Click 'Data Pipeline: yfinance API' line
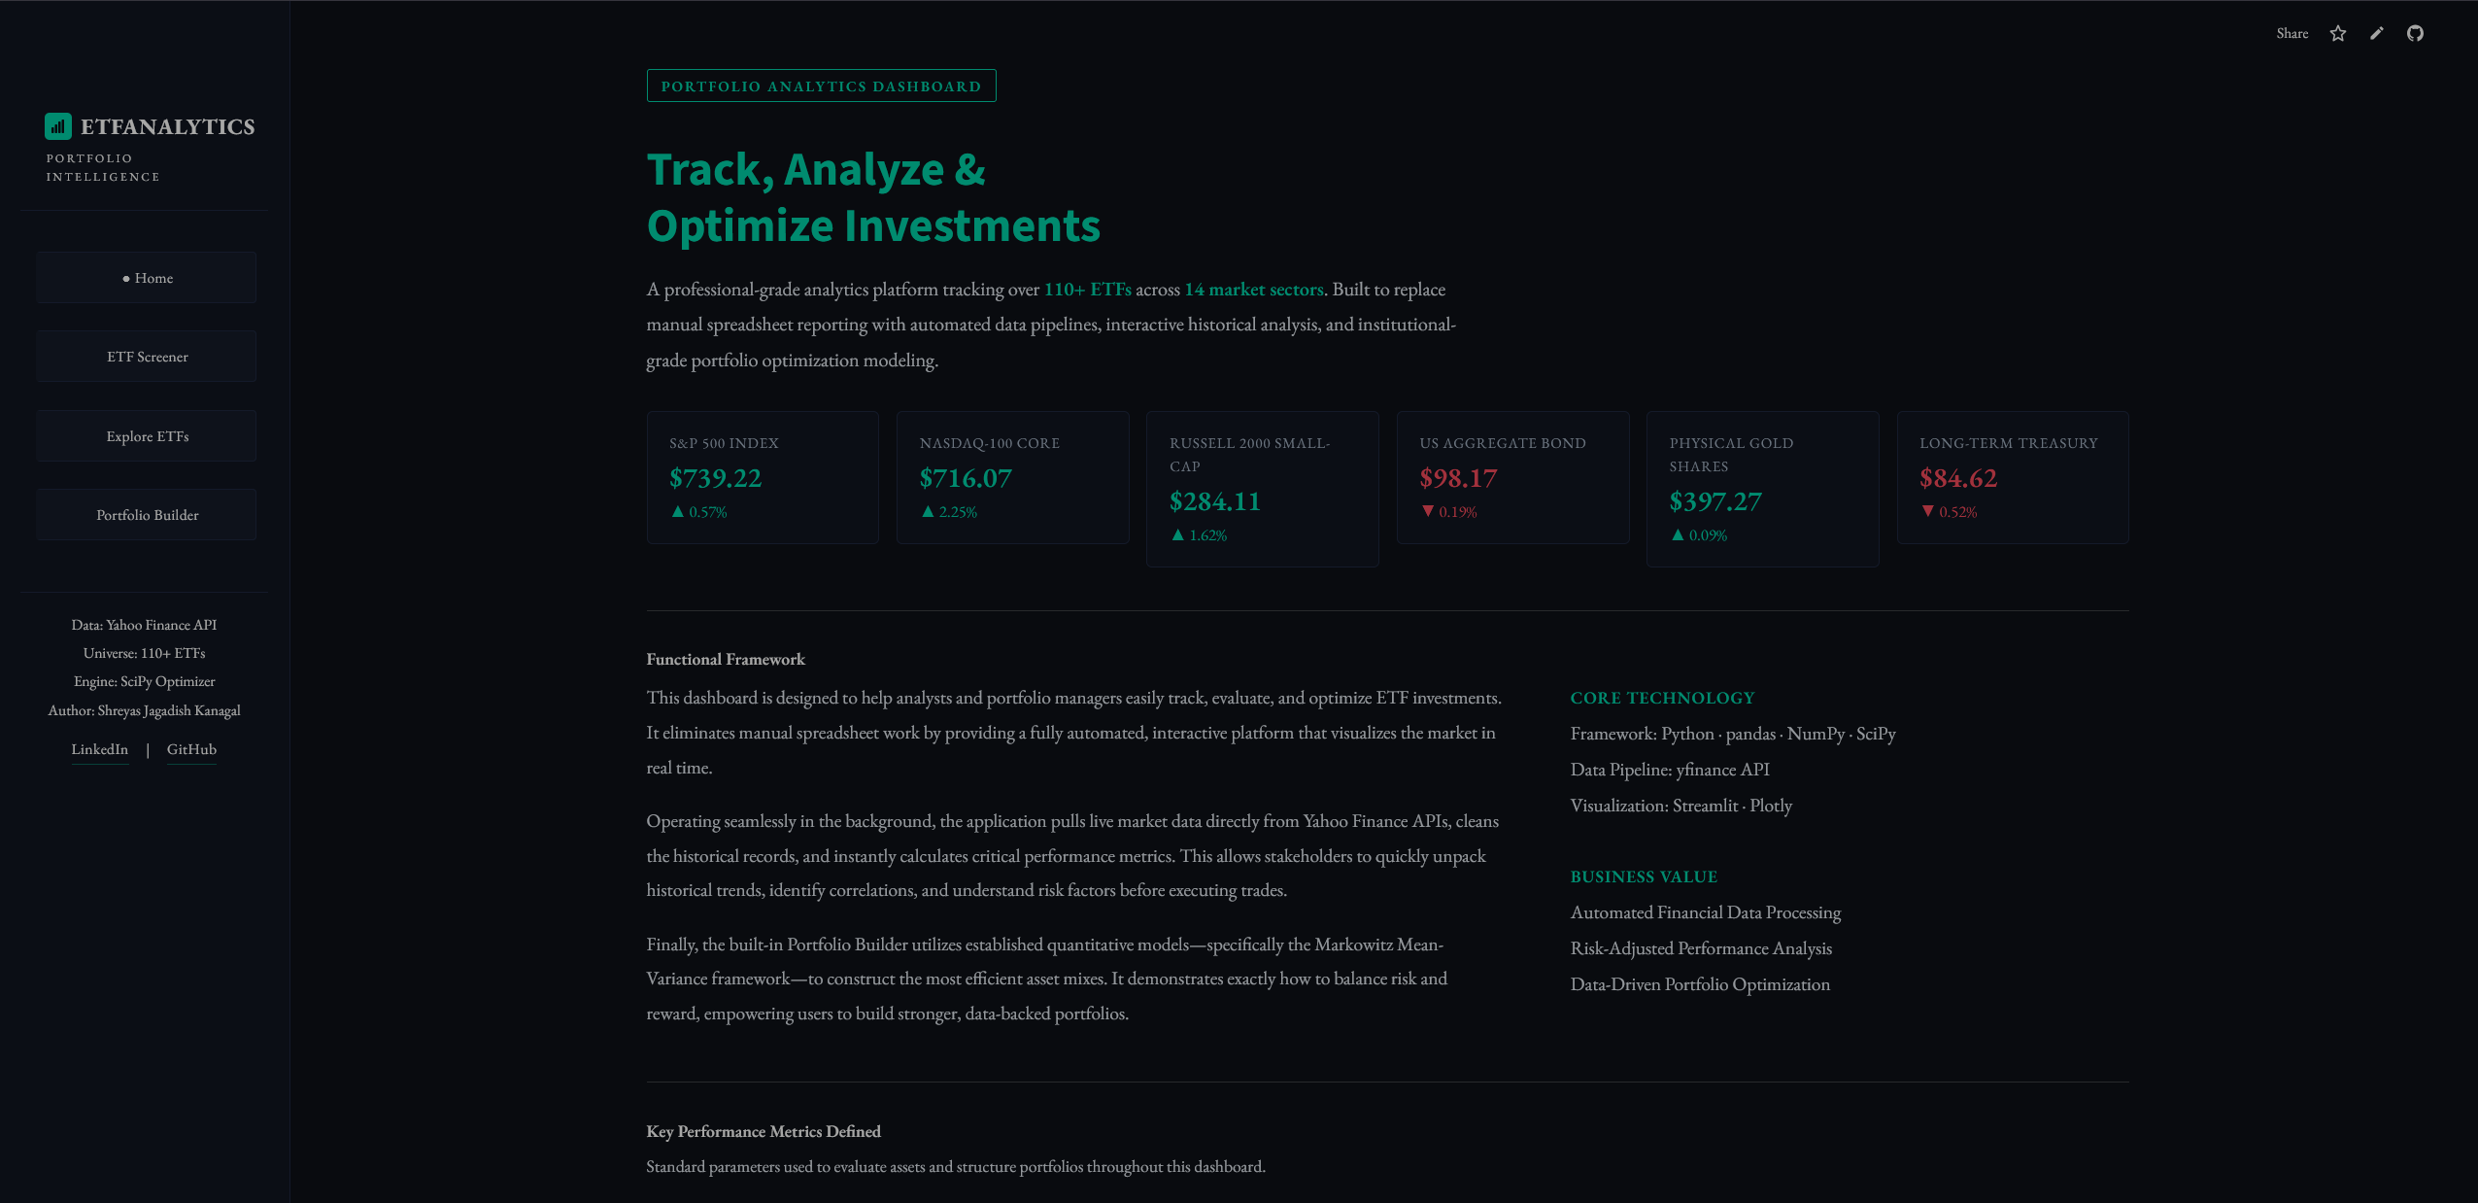 coord(1669,770)
